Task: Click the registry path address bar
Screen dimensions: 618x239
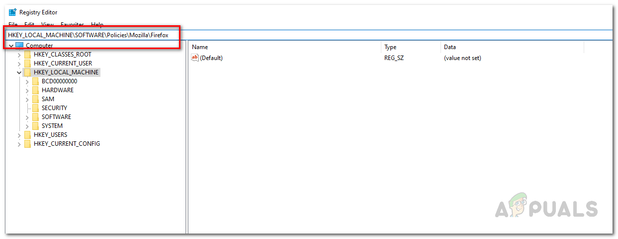Action: point(308,35)
